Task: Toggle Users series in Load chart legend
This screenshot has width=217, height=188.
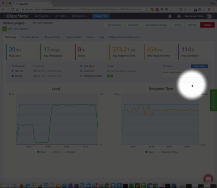Action: coord(42,152)
